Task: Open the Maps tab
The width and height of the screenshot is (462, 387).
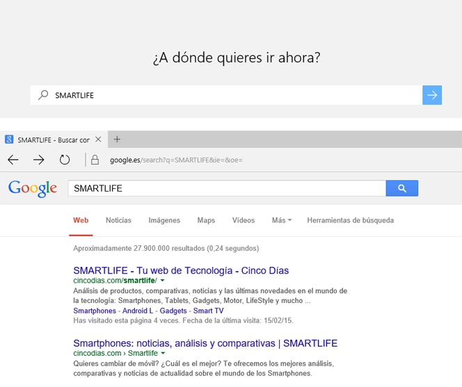Action: point(206,220)
